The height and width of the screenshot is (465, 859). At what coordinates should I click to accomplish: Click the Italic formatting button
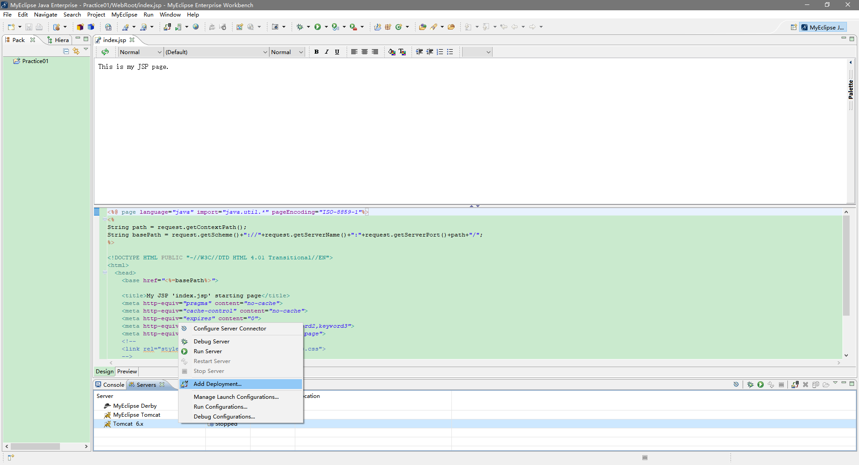tap(327, 52)
